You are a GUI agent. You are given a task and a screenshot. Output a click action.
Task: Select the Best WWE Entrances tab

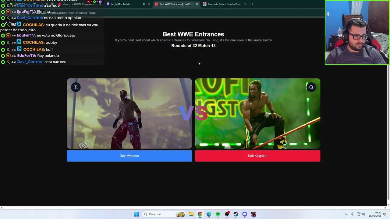coord(176,4)
